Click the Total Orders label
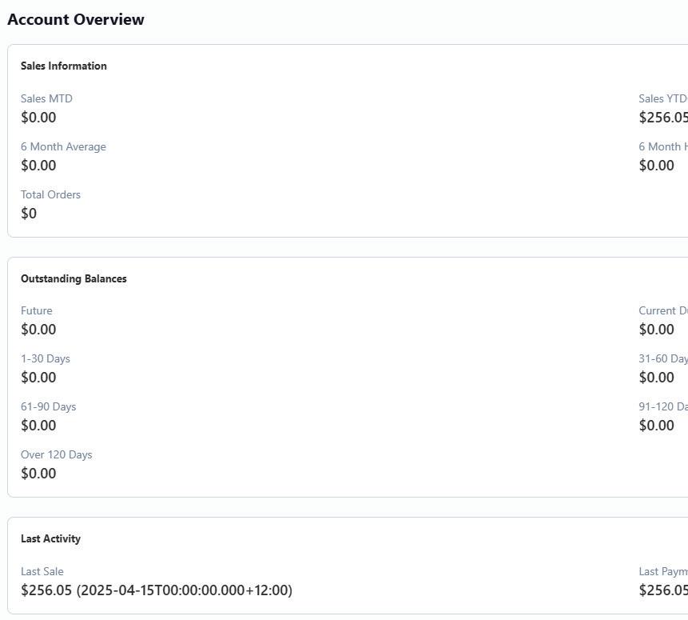 (50, 194)
